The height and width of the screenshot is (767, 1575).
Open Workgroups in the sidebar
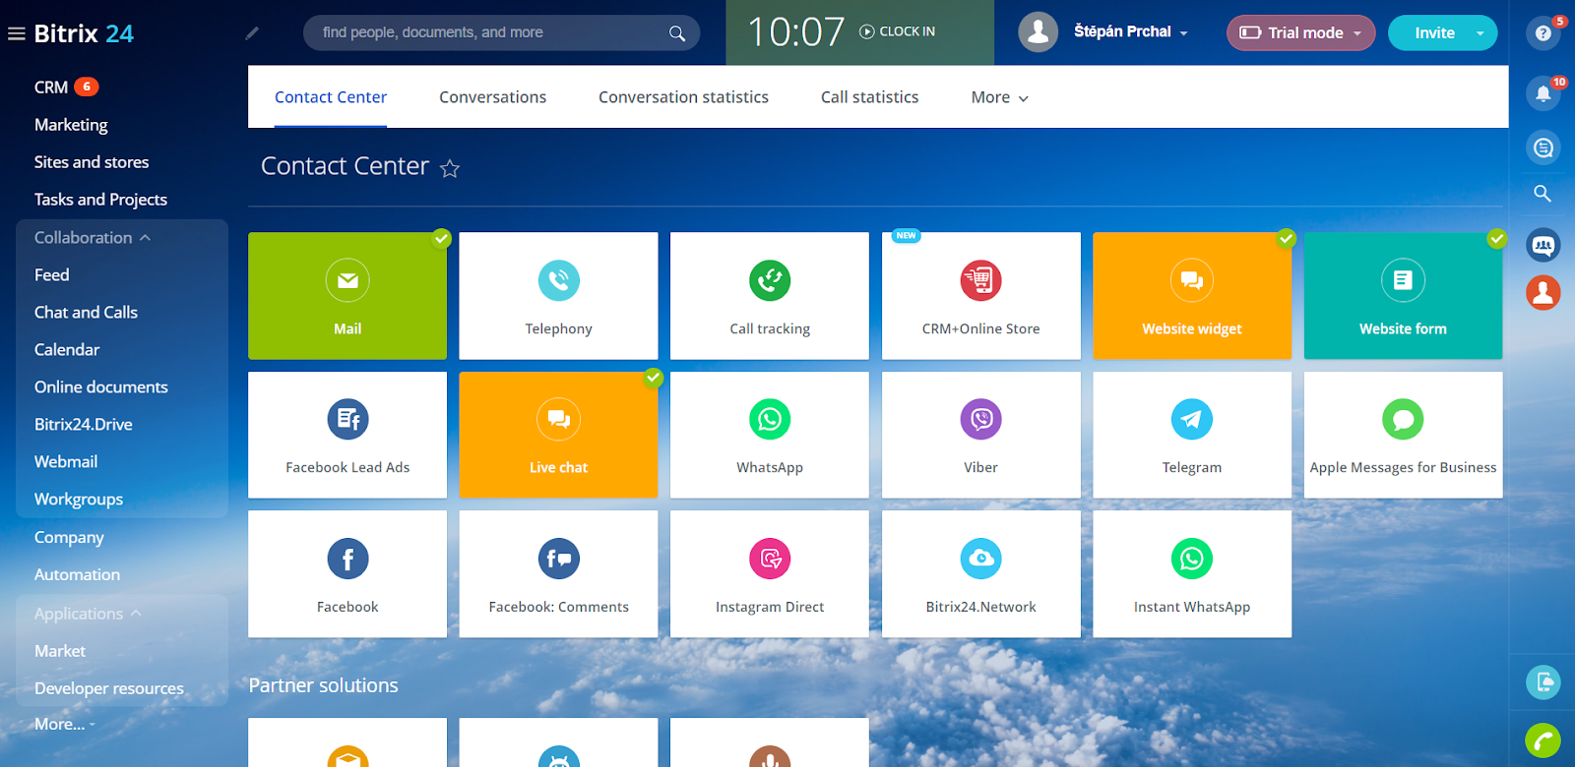tap(79, 500)
